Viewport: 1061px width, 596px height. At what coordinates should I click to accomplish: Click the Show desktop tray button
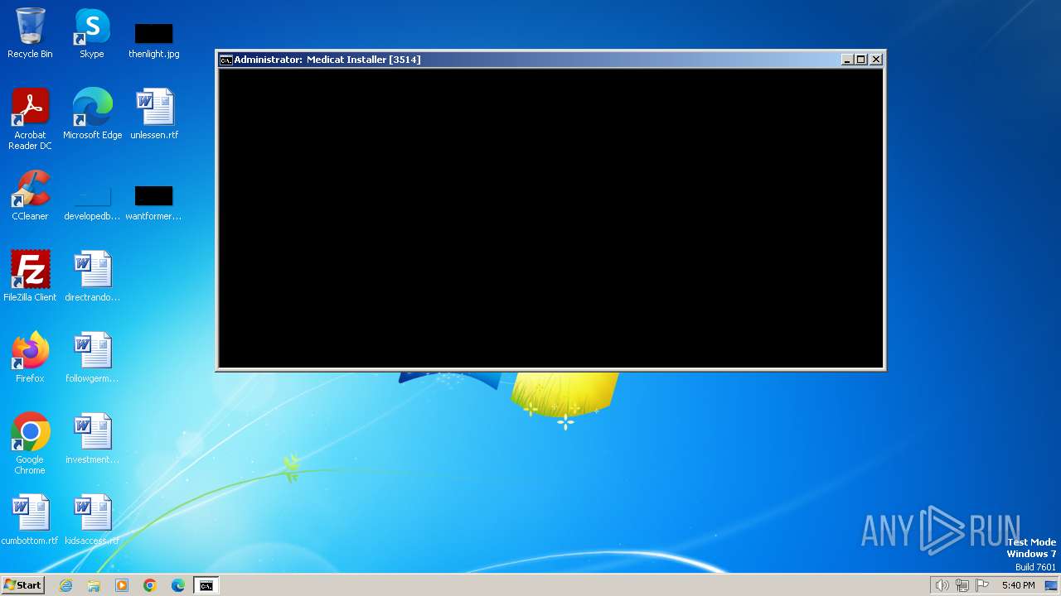(x=1051, y=585)
